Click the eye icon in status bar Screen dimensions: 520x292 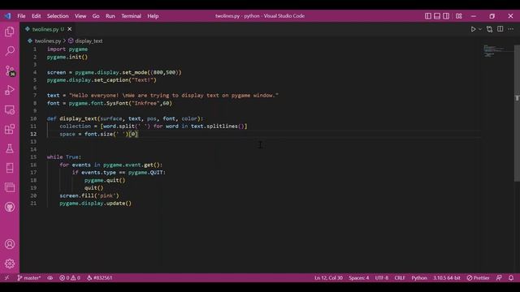click(x=50, y=277)
